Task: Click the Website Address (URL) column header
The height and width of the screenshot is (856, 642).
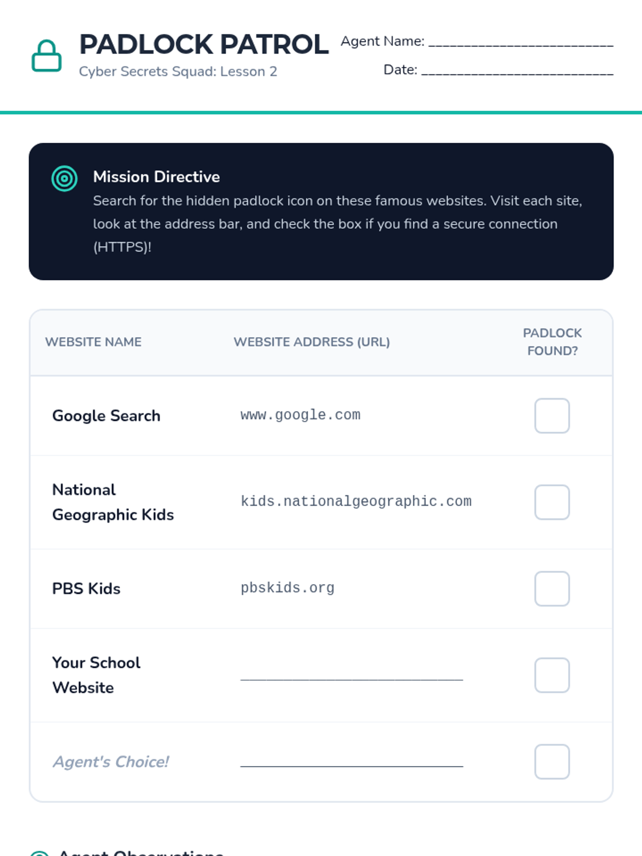Action: click(x=311, y=342)
